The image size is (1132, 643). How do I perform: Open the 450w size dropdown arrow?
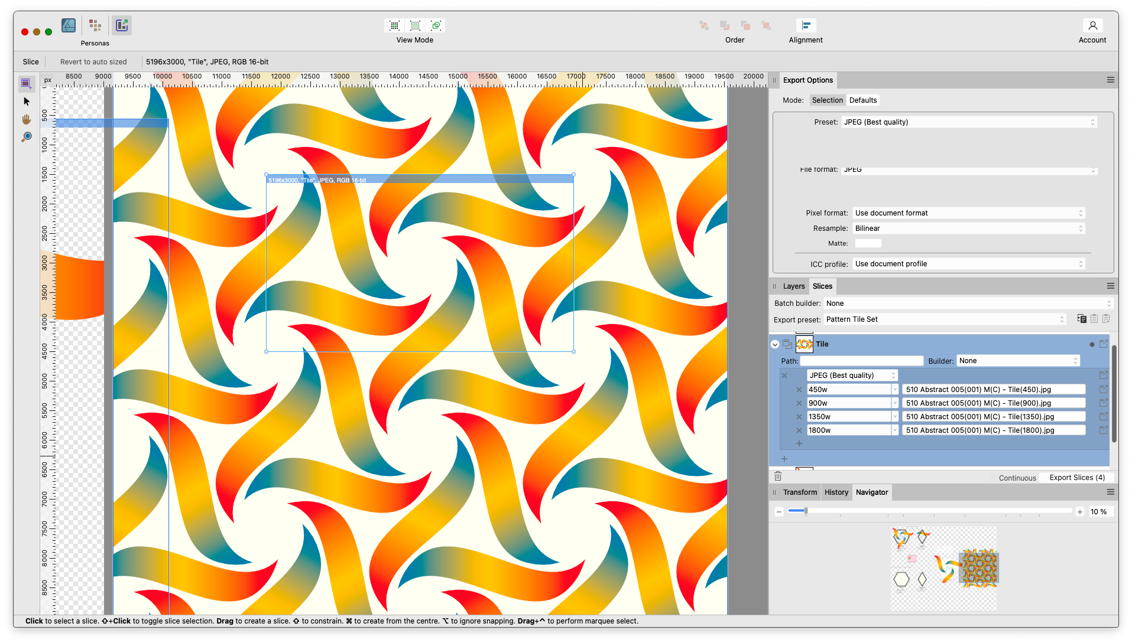click(895, 390)
